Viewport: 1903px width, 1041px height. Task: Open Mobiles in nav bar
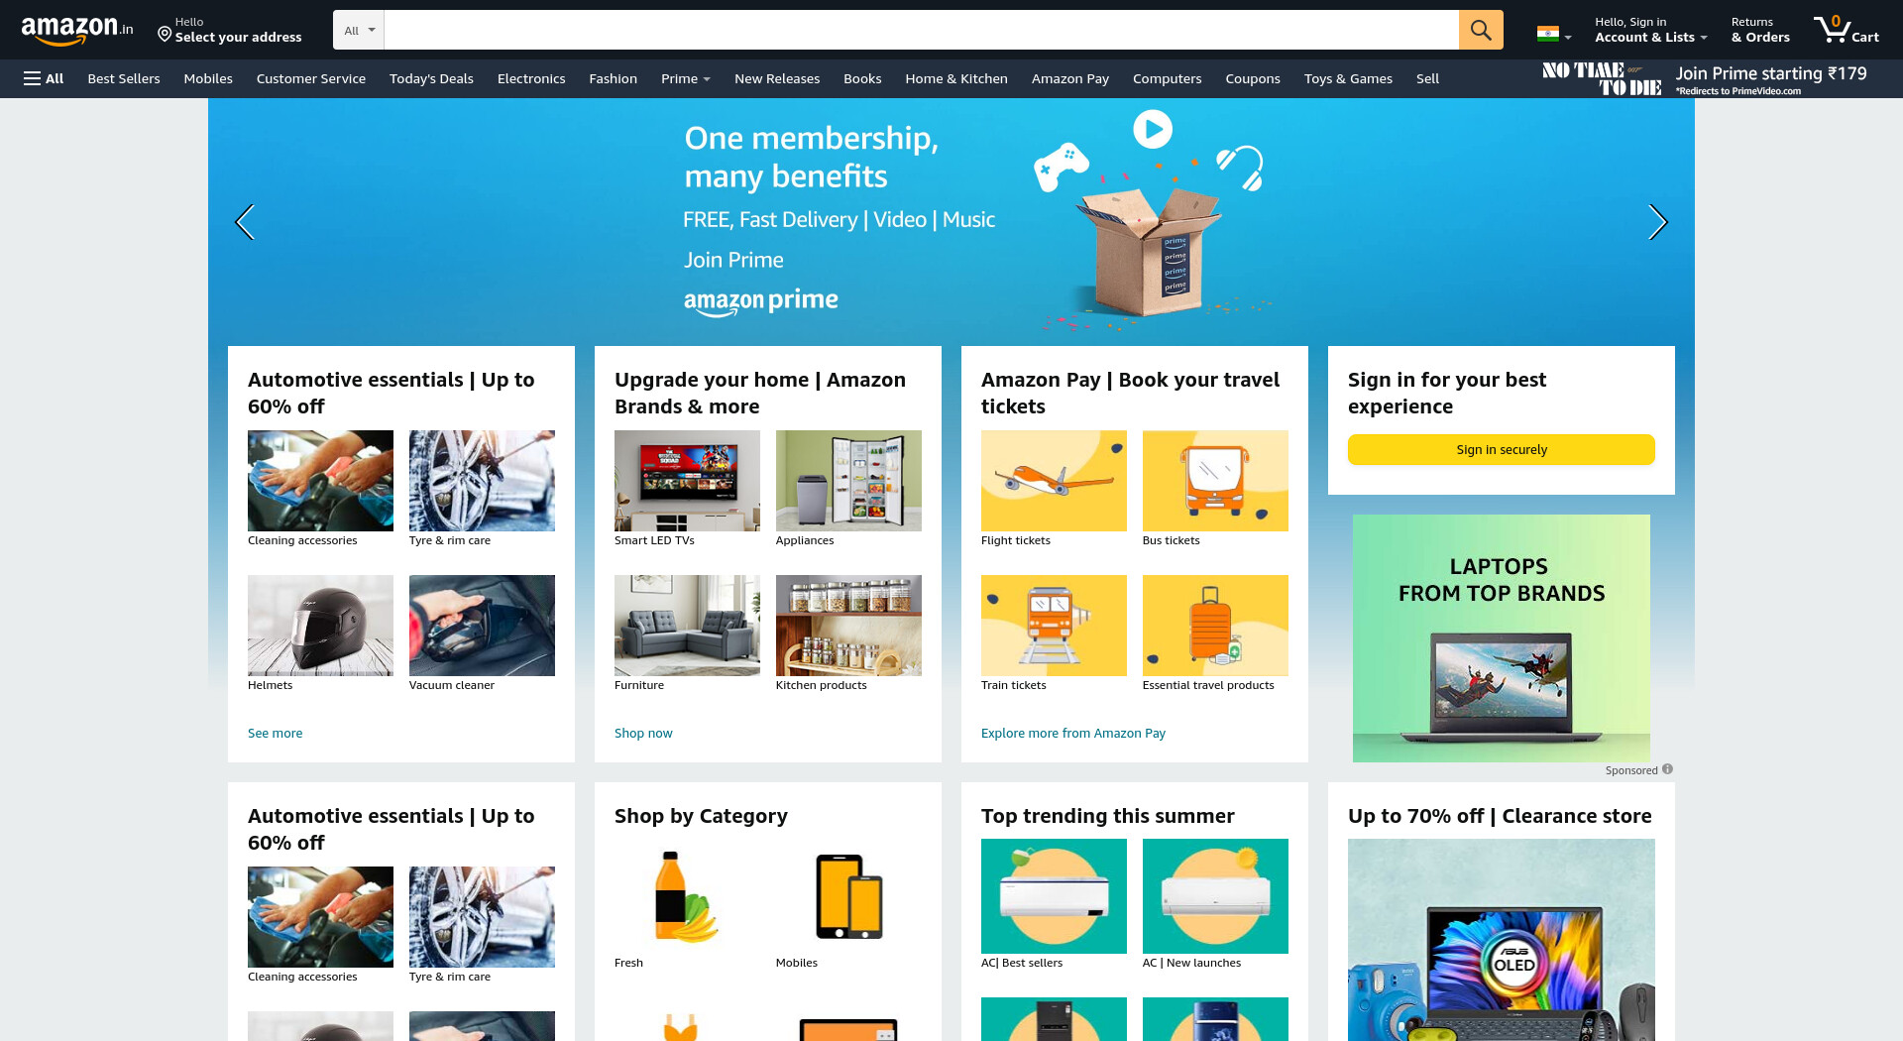pyautogui.click(x=208, y=78)
